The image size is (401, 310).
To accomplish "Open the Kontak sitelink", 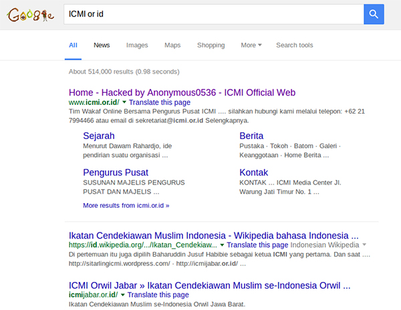I will click(254, 172).
